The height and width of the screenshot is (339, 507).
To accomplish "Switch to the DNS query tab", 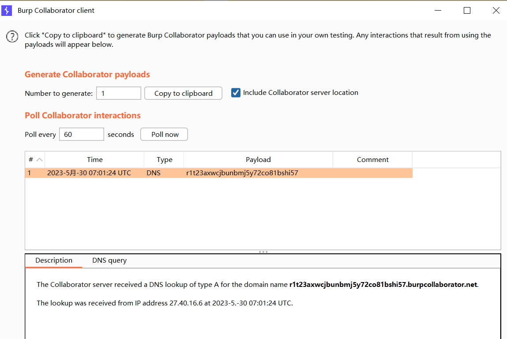I will click(x=109, y=260).
